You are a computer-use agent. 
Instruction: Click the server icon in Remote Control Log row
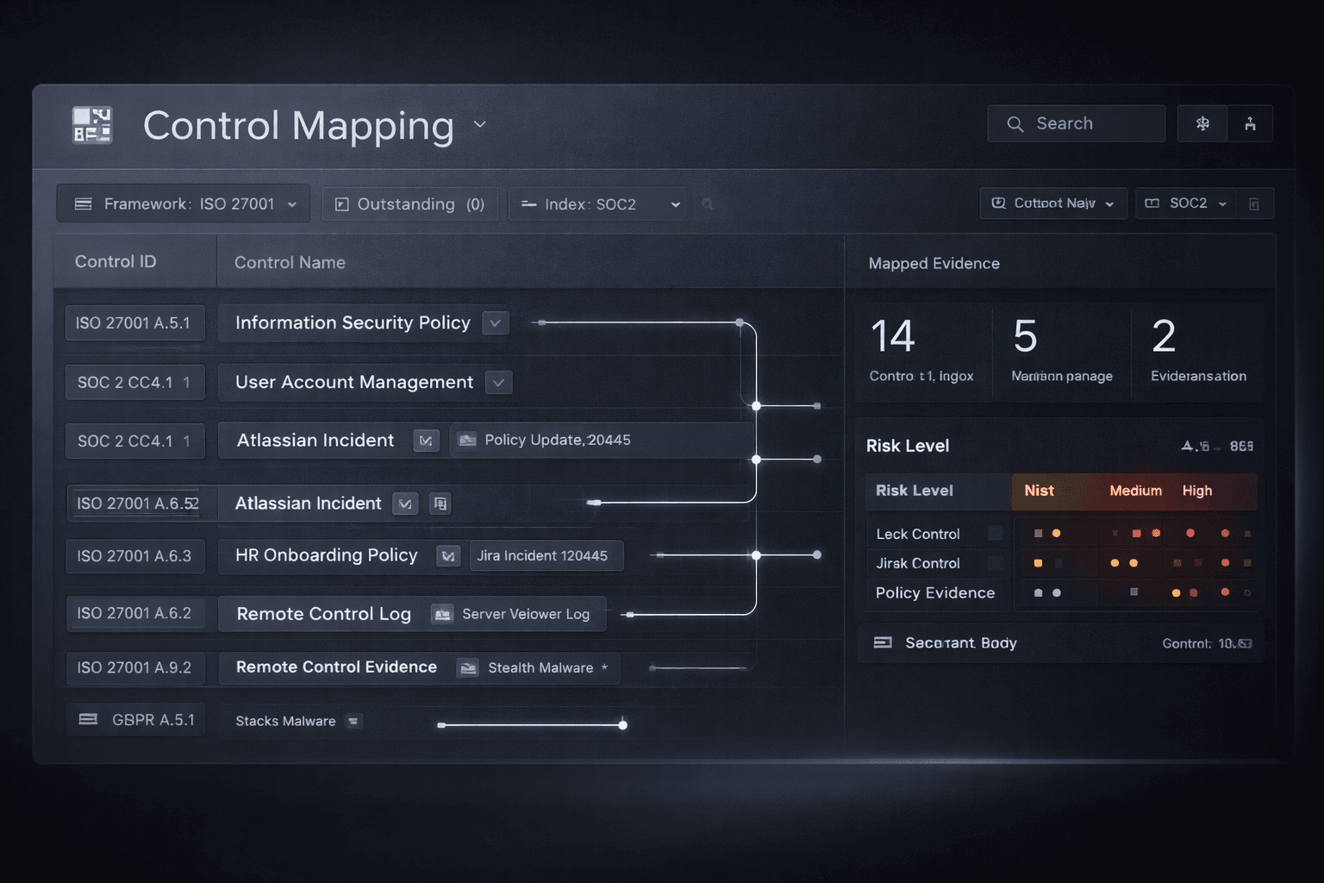[442, 614]
